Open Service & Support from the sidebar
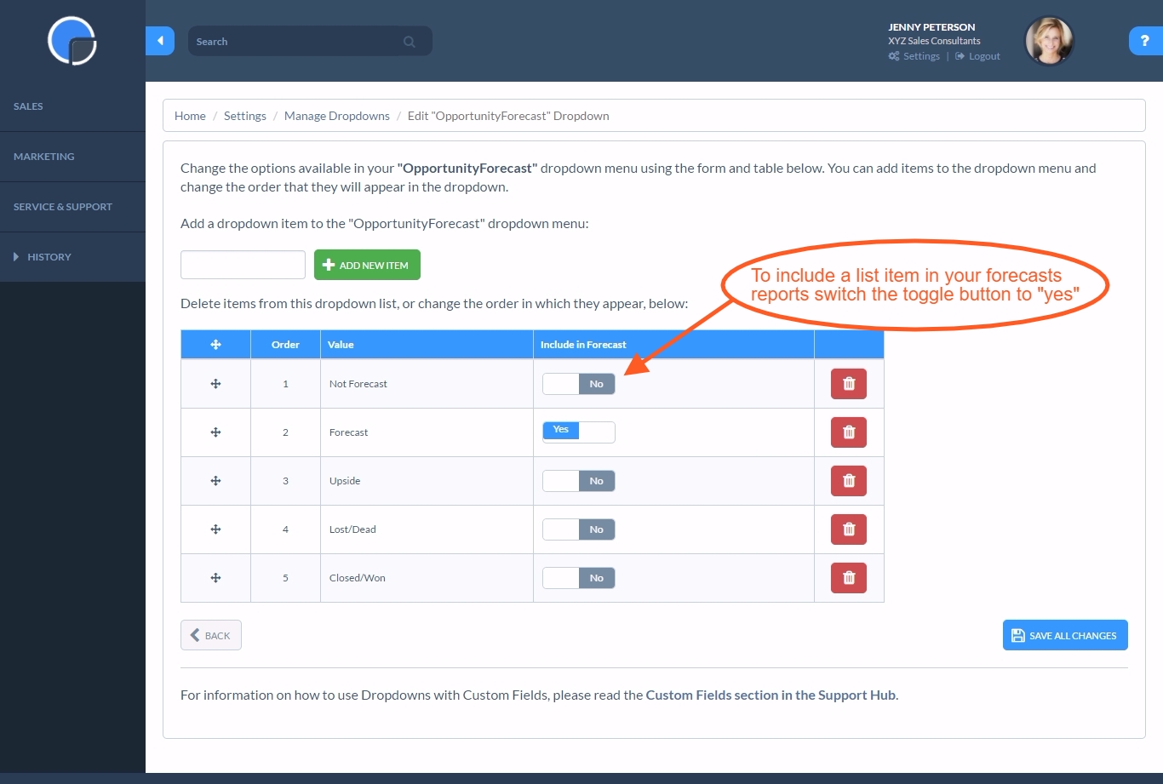The width and height of the screenshot is (1163, 784). tap(63, 206)
